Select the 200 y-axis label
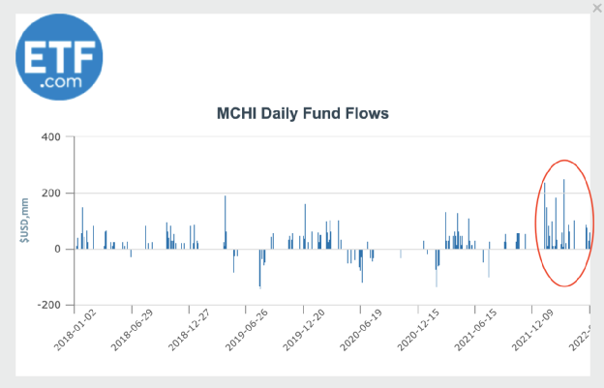The width and height of the screenshot is (604, 388). [x=51, y=194]
